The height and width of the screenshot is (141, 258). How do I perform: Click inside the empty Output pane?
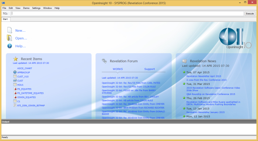tap(129, 129)
